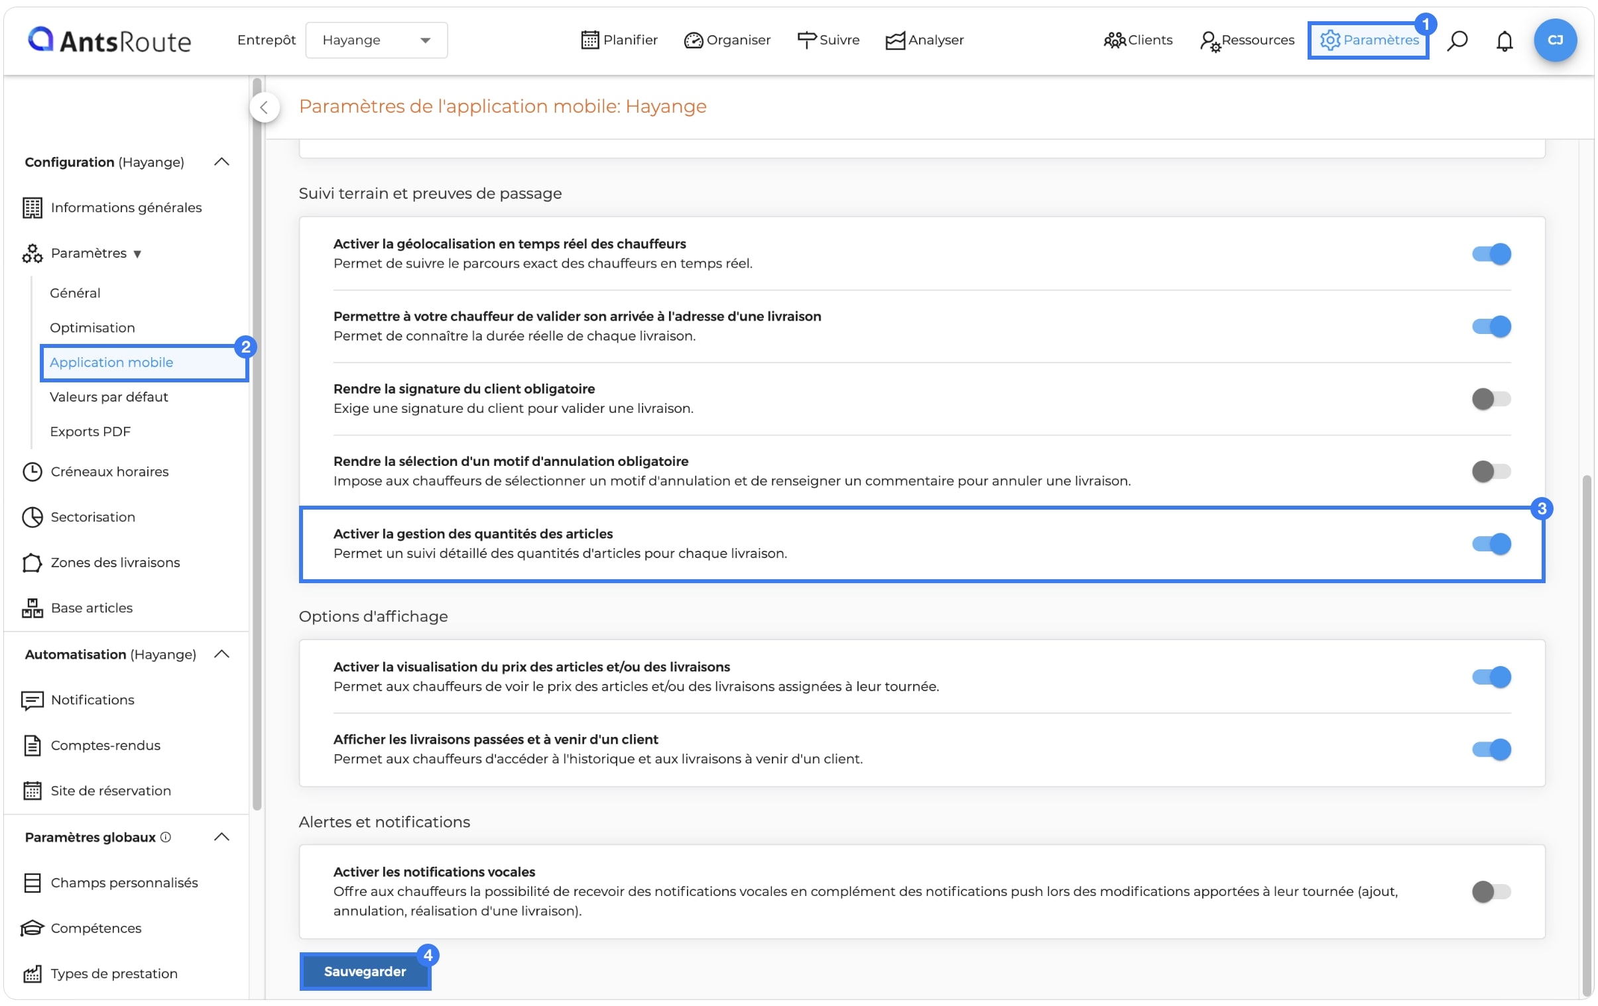The height and width of the screenshot is (1006, 1598).
Task: Open Base articles link
Action: (x=92, y=608)
